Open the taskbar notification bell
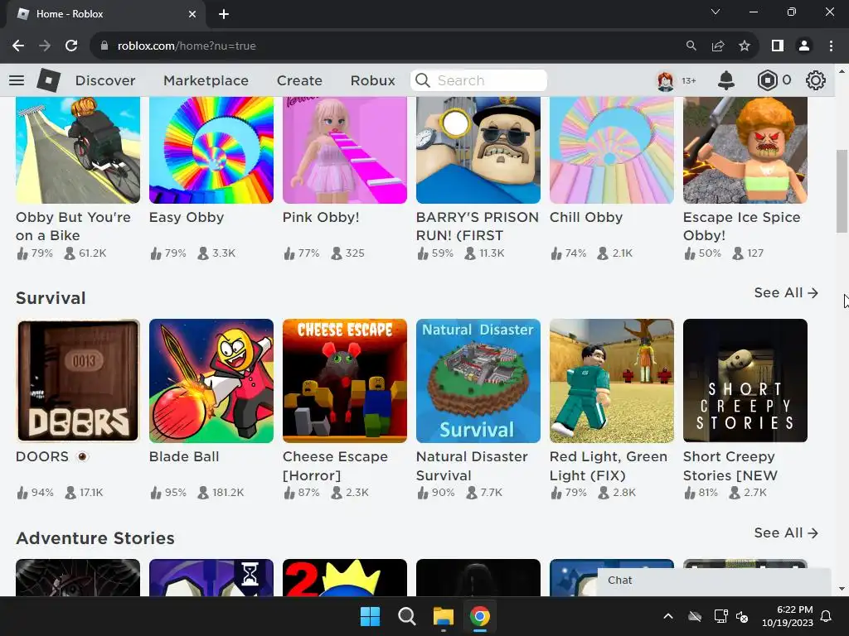Screen dimensions: 849x636 pos(826,616)
